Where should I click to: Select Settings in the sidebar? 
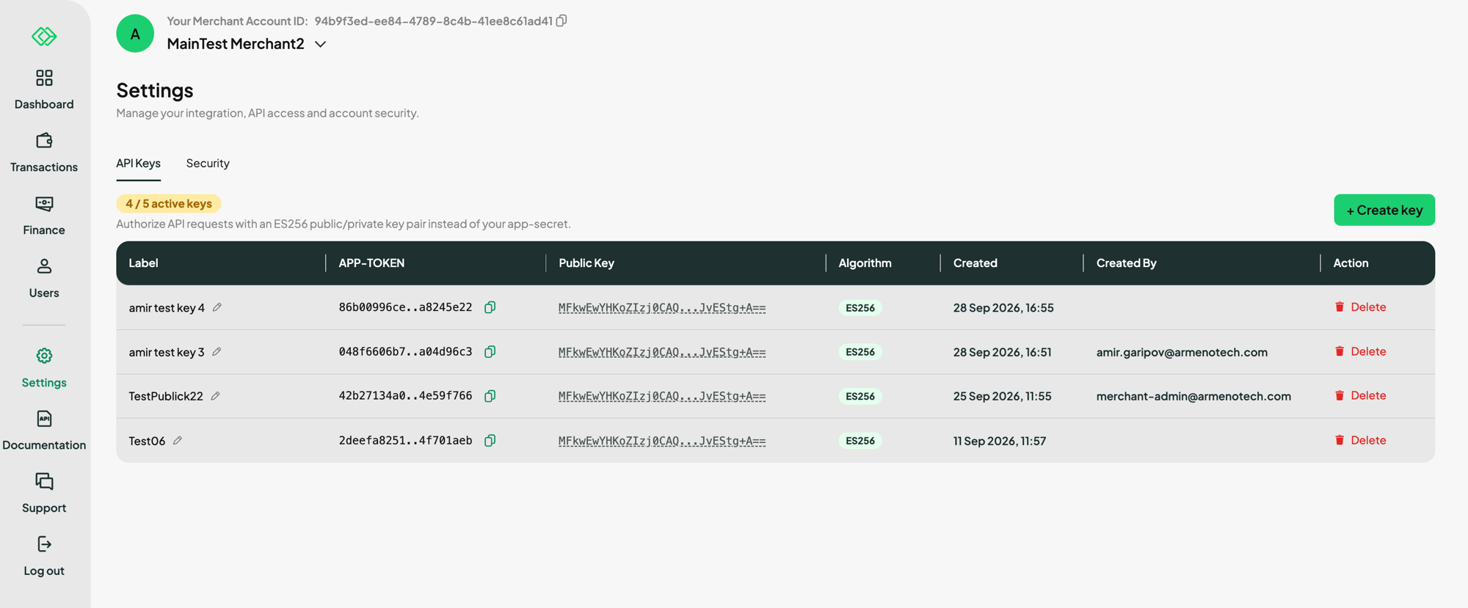44,368
